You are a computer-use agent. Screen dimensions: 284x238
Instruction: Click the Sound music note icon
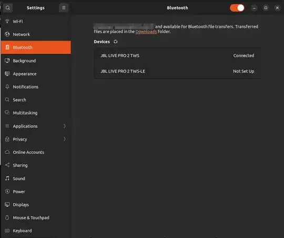click(x=7, y=178)
